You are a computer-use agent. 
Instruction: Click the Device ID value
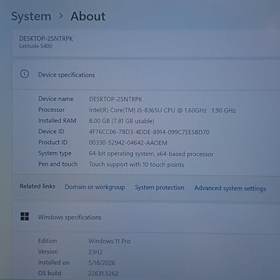149,132
